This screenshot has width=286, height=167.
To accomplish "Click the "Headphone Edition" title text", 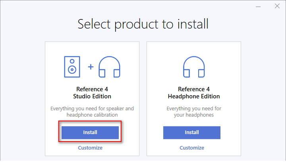I will pos(194,96).
